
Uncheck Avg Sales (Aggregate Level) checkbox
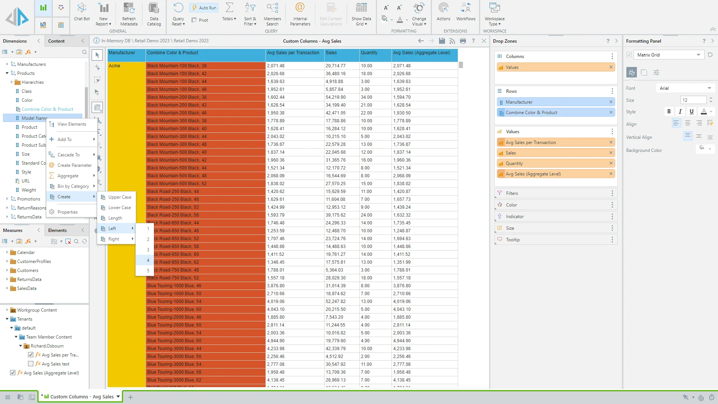click(x=13, y=373)
